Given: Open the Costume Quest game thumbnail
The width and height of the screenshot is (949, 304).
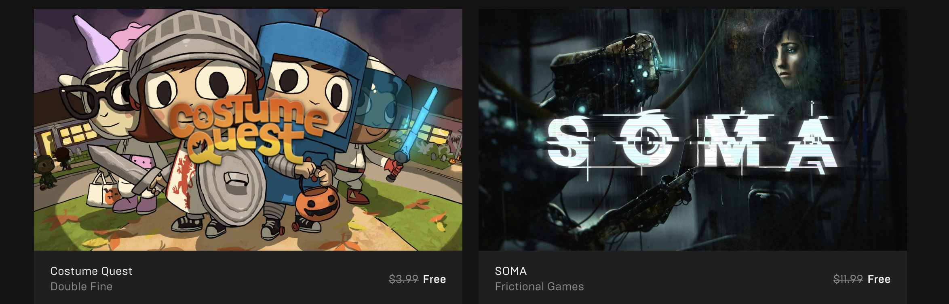Looking at the screenshot, I should coord(248,130).
